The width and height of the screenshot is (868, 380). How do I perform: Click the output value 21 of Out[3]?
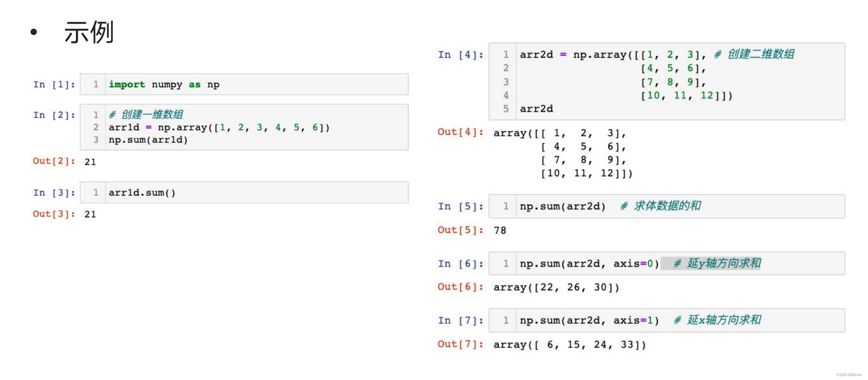pos(90,214)
